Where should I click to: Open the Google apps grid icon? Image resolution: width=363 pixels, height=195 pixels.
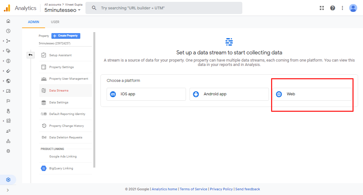(322, 8)
